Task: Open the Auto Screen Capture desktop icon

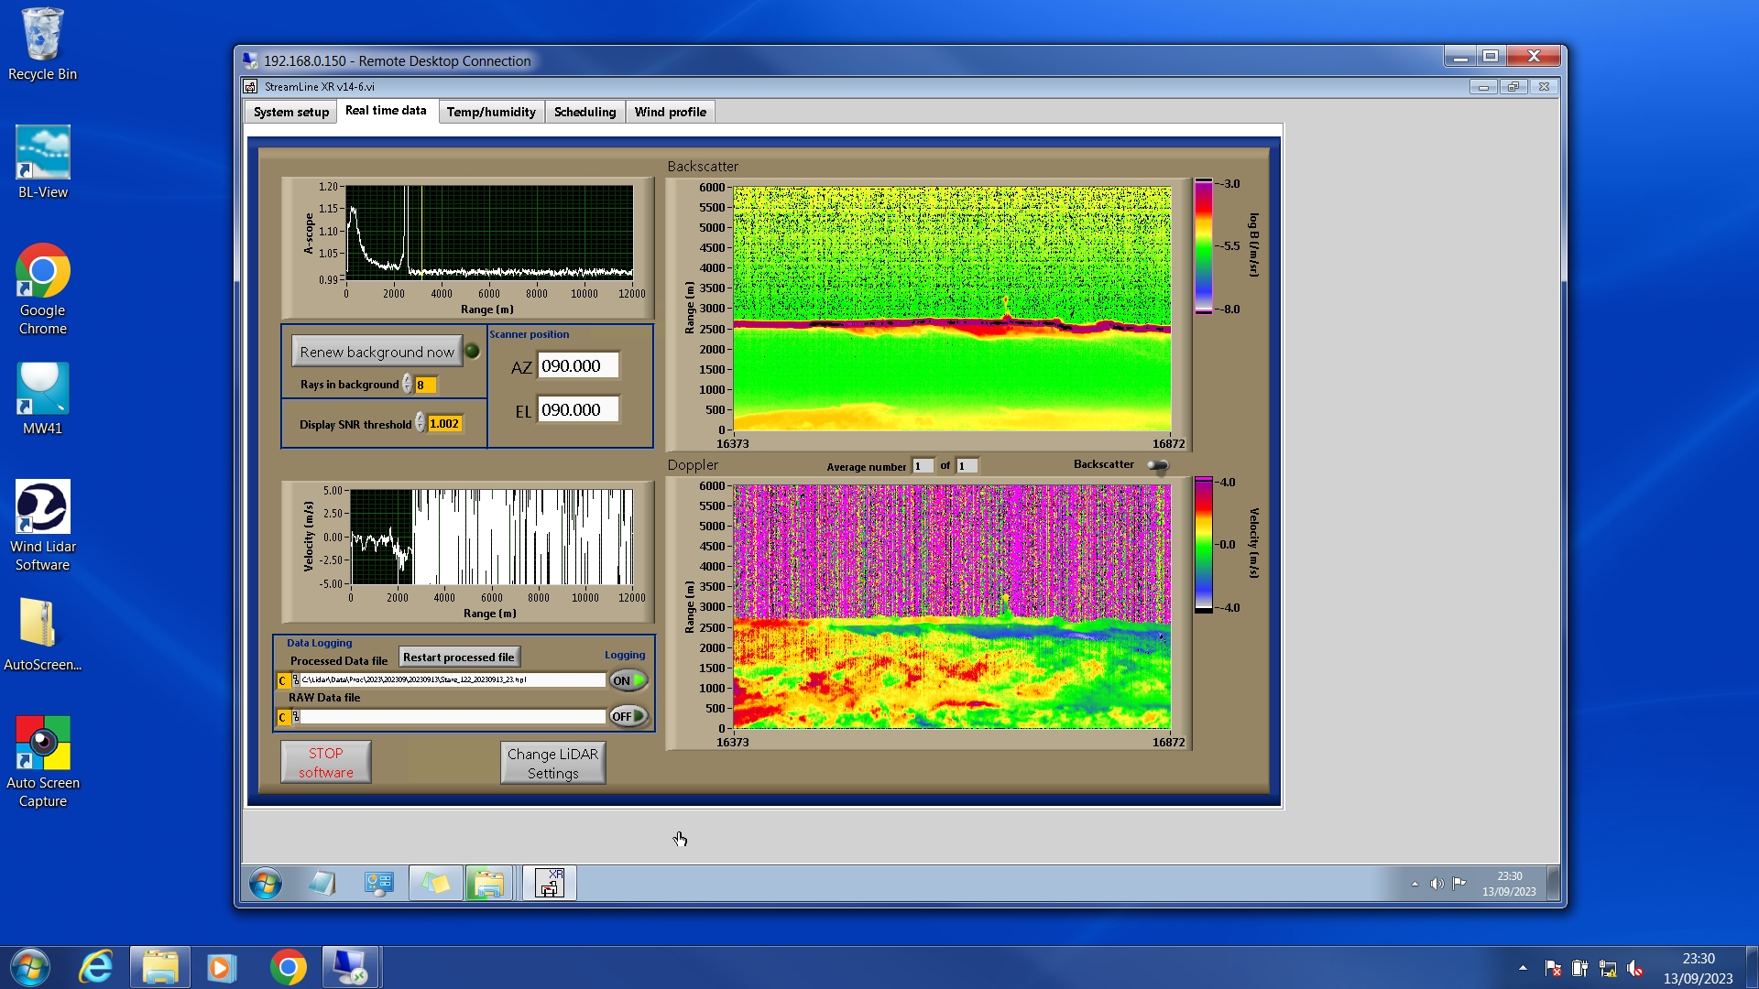Action: 42,761
